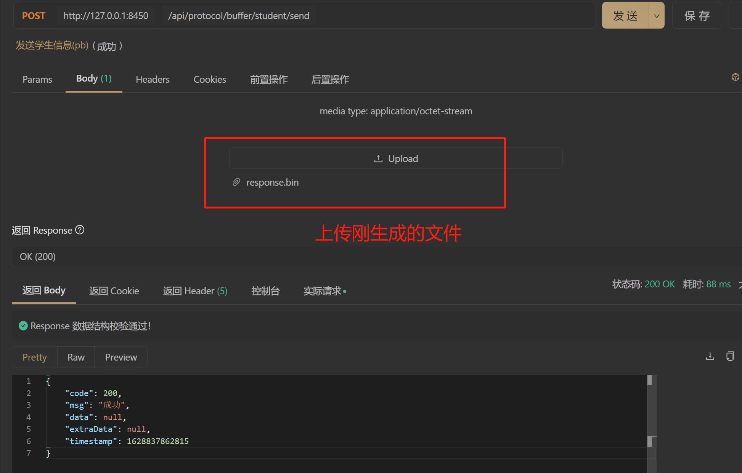Viewport: 742px width, 473px height.
Task: Open the 后置操作 tab
Action: click(330, 79)
